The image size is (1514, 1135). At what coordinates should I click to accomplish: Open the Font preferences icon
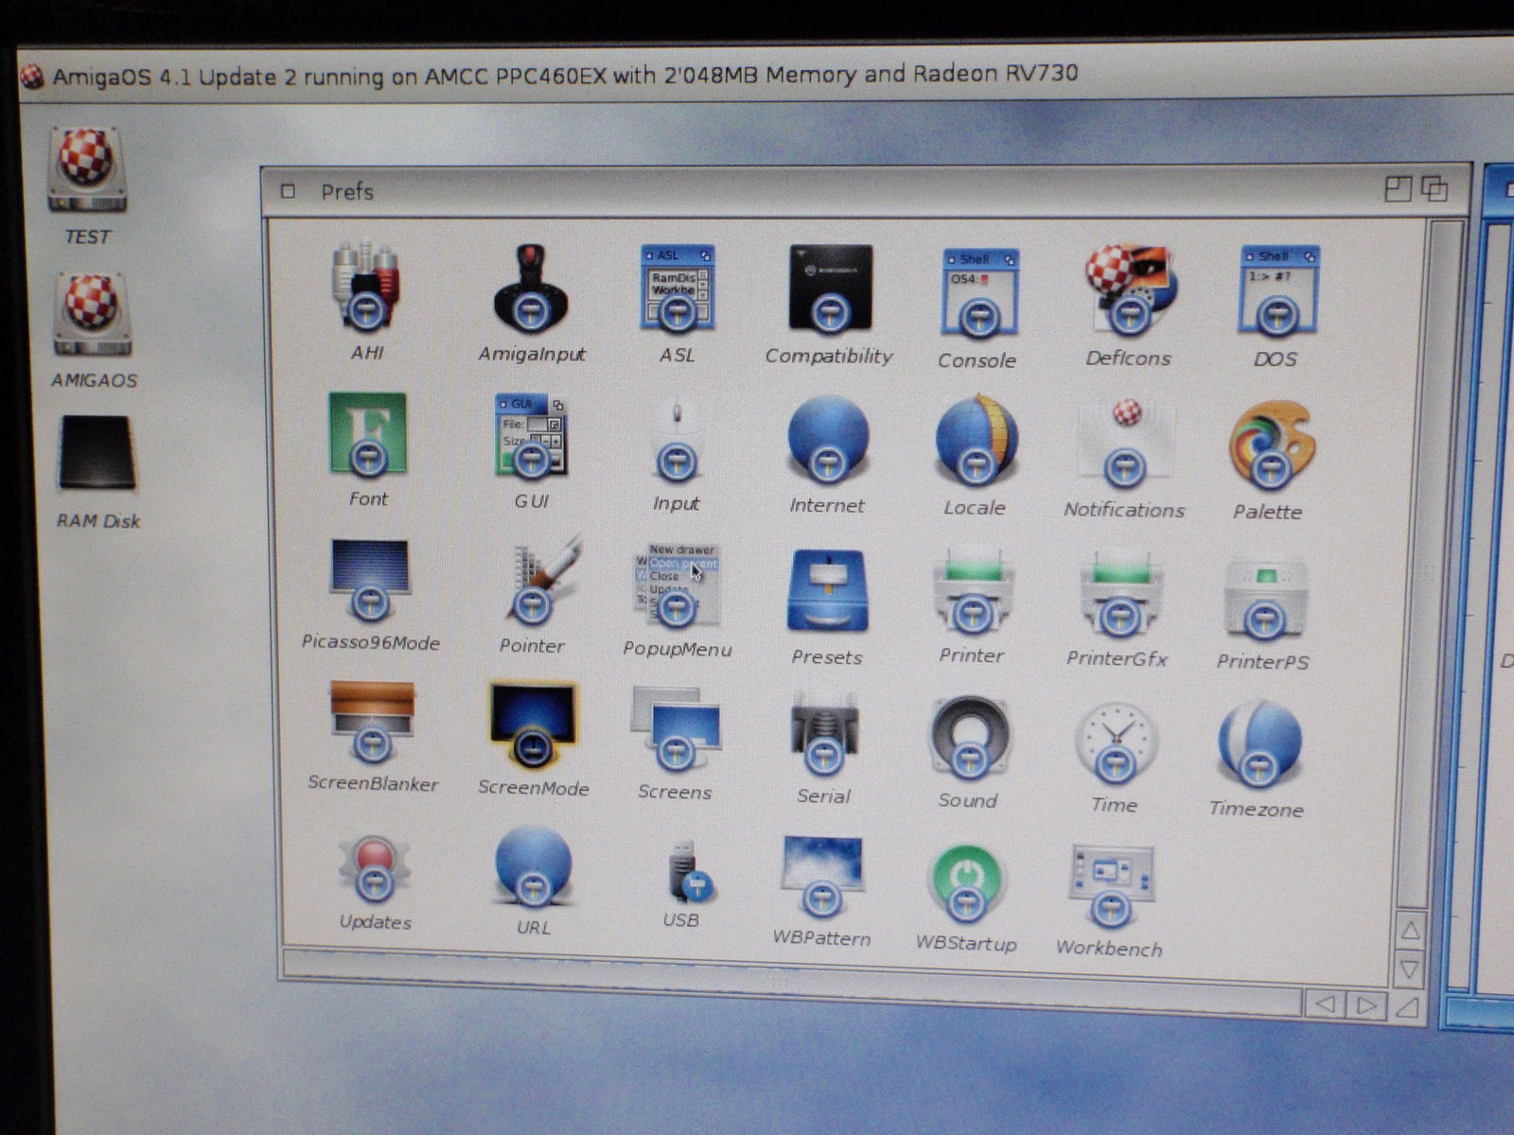click(x=367, y=434)
